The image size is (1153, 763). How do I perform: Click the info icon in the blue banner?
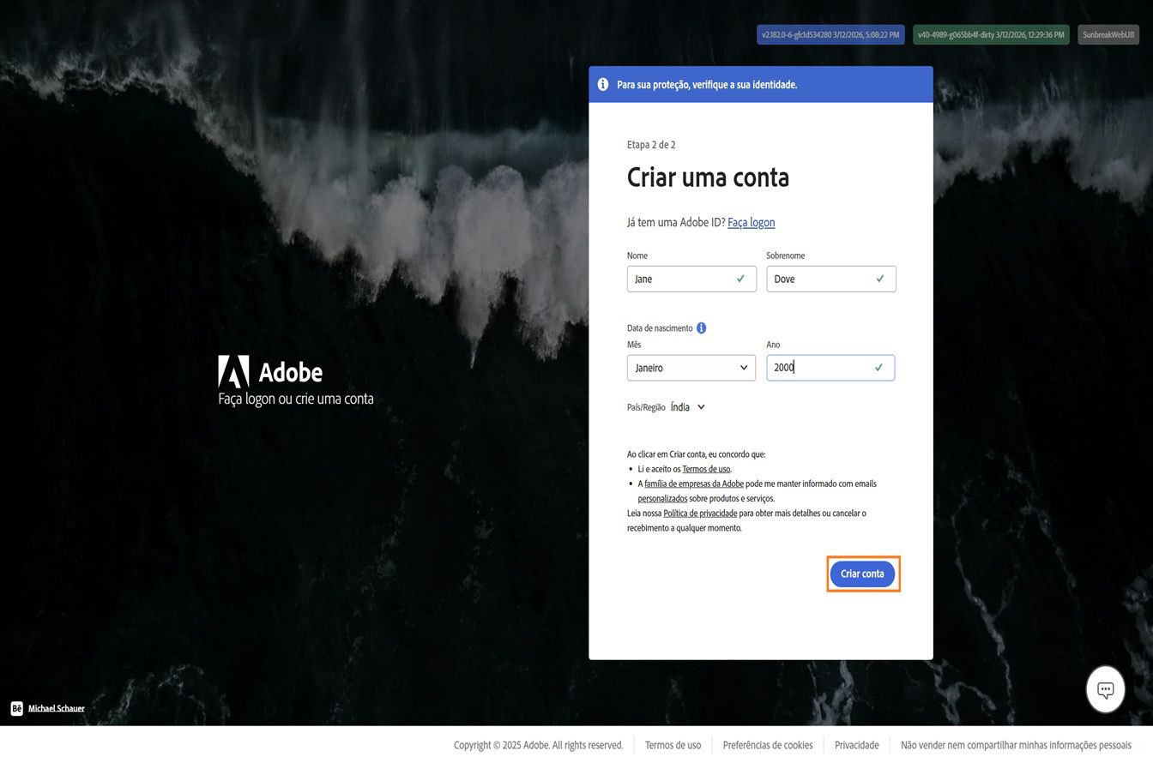pyautogui.click(x=603, y=84)
